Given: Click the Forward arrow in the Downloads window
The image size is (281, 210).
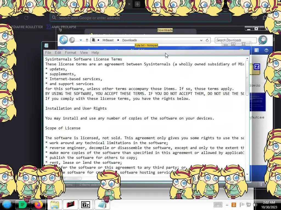Looking at the screenshot, I should pos(72,40).
